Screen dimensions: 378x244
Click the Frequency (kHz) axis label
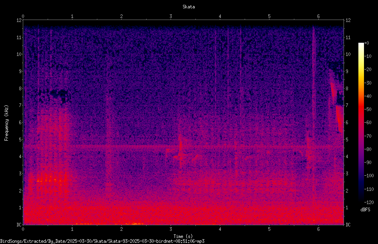pyautogui.click(x=6, y=123)
